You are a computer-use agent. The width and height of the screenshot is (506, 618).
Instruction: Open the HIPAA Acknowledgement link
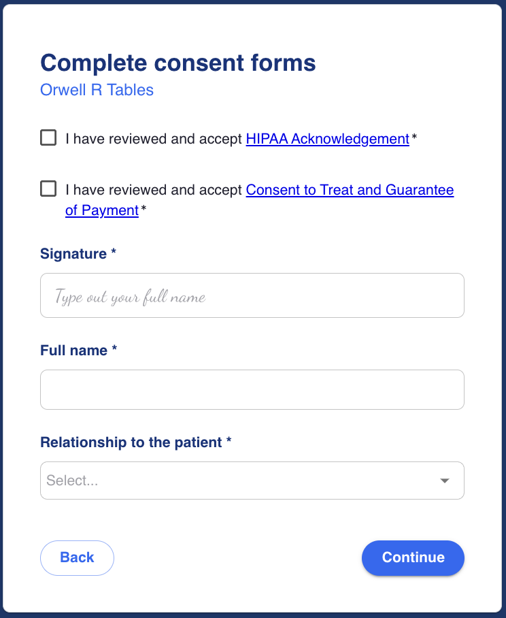[x=327, y=139]
